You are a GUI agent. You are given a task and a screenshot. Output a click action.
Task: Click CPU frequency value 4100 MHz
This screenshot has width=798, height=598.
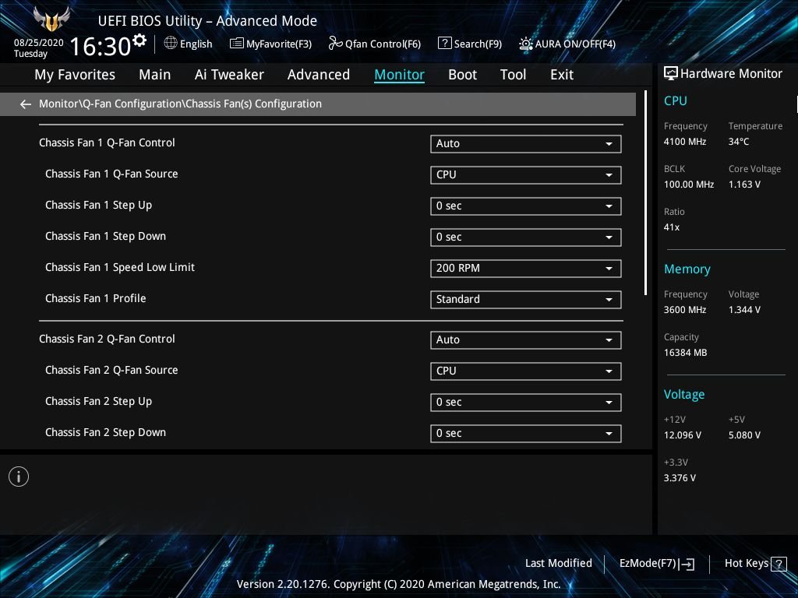tap(684, 142)
